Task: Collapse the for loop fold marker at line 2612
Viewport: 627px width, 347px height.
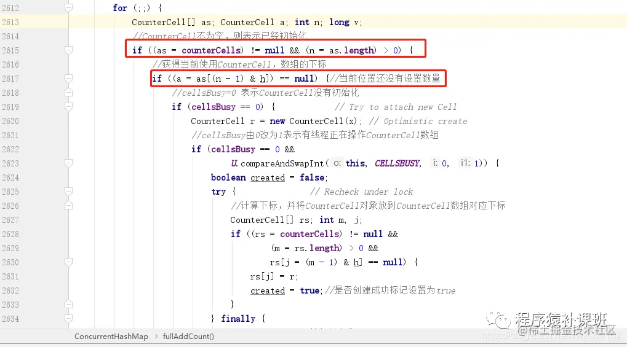Action: point(69,8)
